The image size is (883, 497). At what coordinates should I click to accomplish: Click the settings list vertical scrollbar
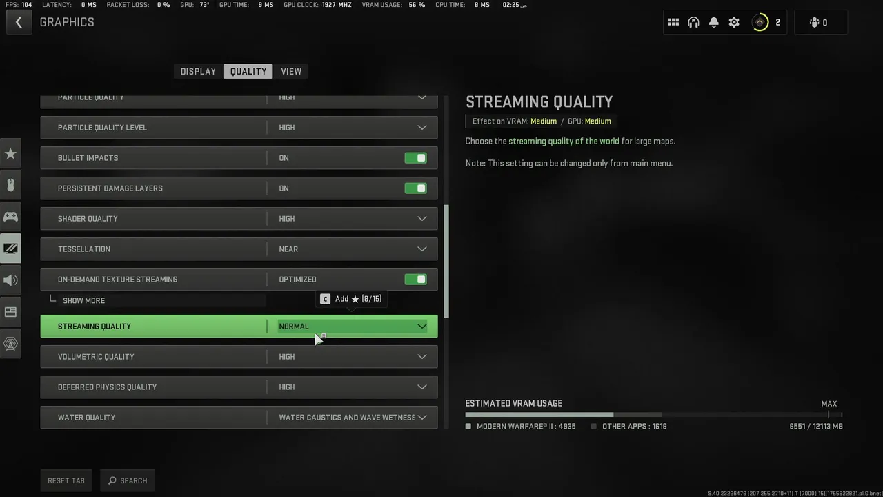(446, 262)
